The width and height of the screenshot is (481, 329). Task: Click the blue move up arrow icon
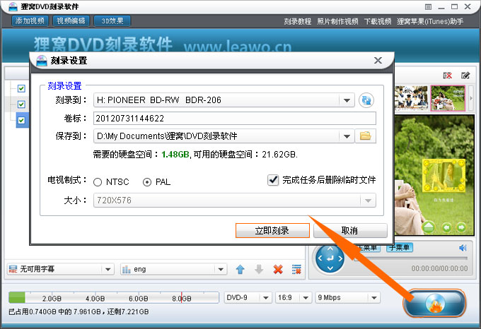click(240, 269)
